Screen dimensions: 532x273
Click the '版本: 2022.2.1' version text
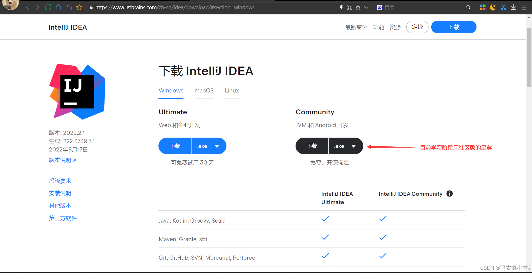(x=67, y=133)
